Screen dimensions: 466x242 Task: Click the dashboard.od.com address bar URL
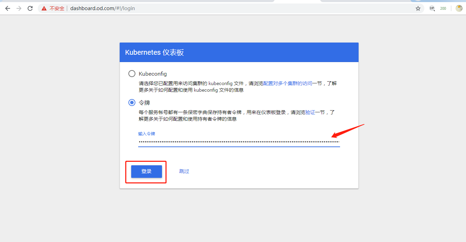[x=103, y=8]
